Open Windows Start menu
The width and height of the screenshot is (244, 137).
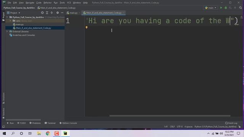4,134
